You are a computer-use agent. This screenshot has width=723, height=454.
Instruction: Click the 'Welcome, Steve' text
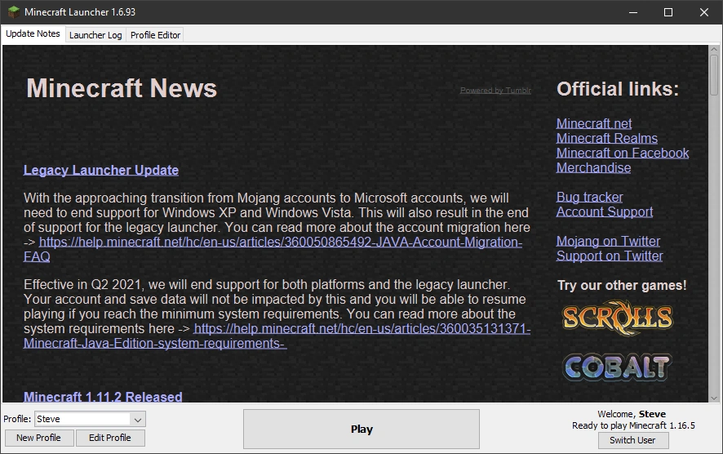[x=632, y=414]
